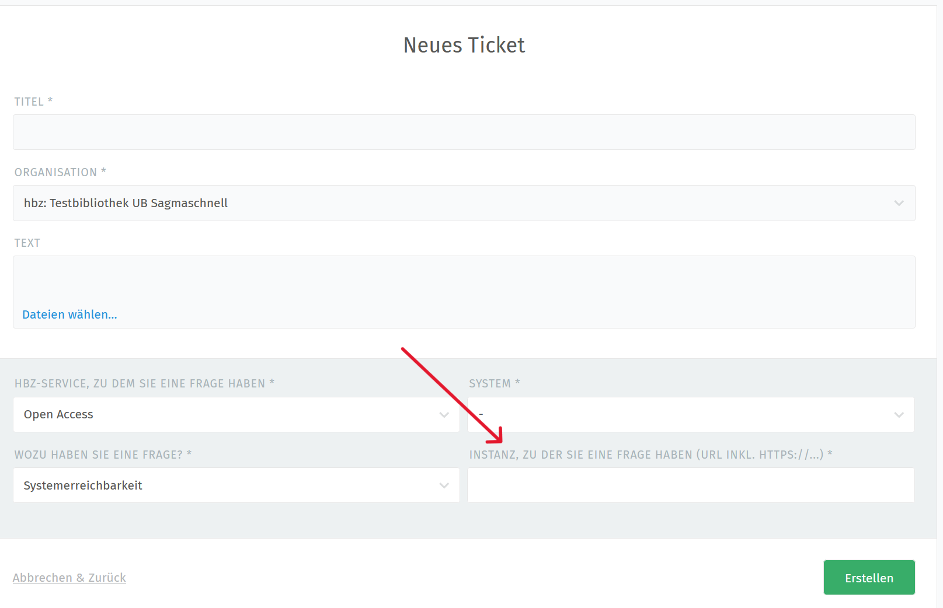Click 'Abbrechen & Zurück' to cancel
Image resolution: width=943 pixels, height=608 pixels.
tap(69, 578)
